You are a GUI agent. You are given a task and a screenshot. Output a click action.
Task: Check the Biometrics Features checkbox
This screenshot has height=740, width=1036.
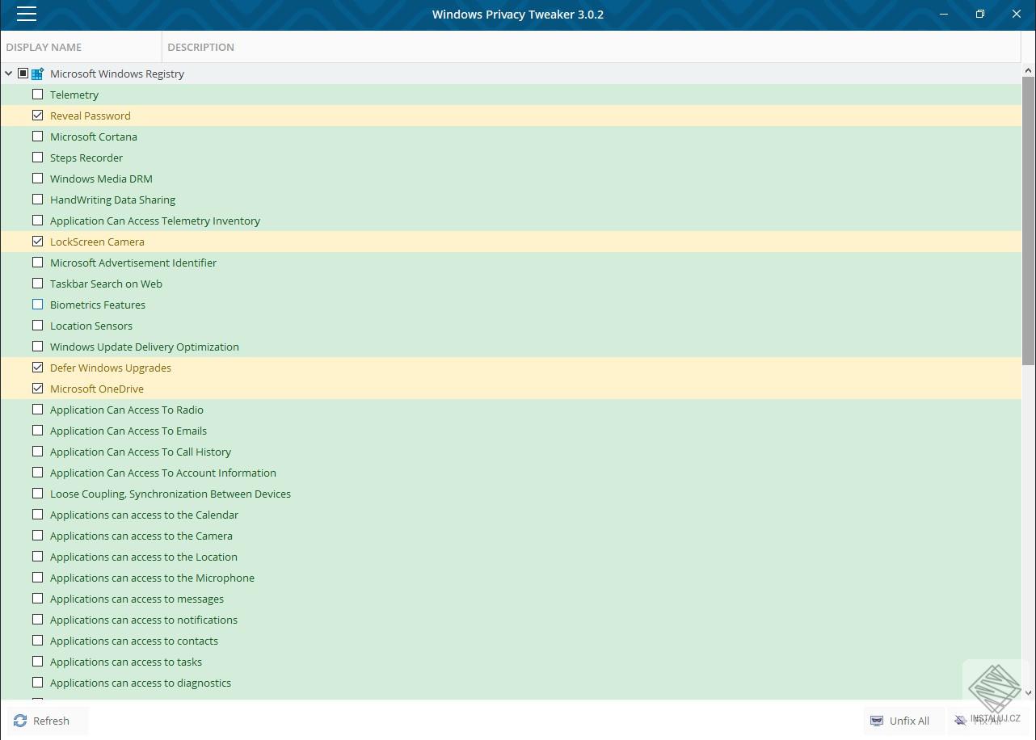coord(37,305)
